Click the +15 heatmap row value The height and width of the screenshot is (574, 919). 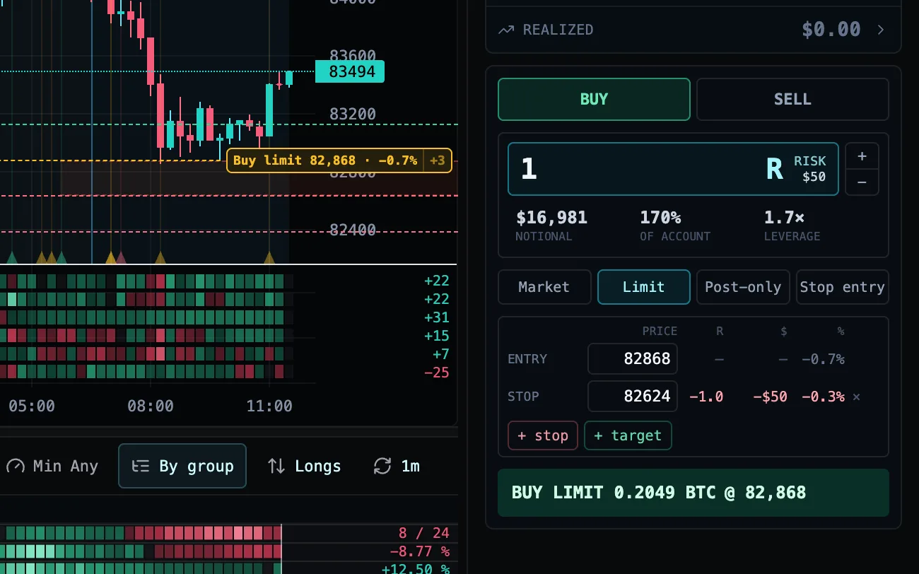[x=436, y=336]
